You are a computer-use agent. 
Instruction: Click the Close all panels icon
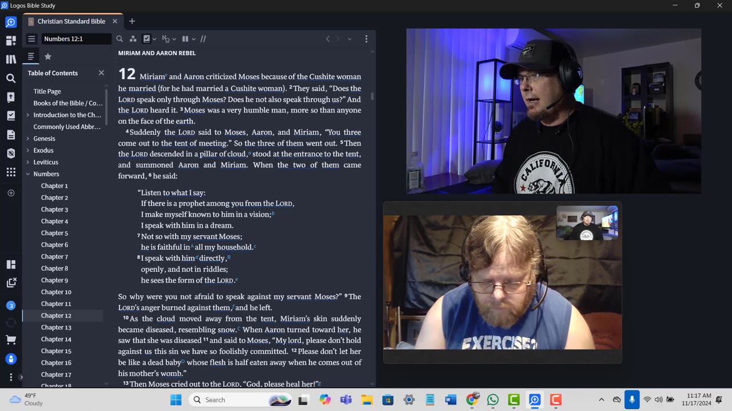[x=11, y=283]
